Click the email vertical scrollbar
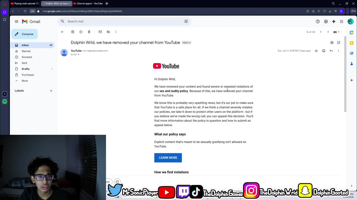The image size is (357, 200). click(x=345, y=74)
